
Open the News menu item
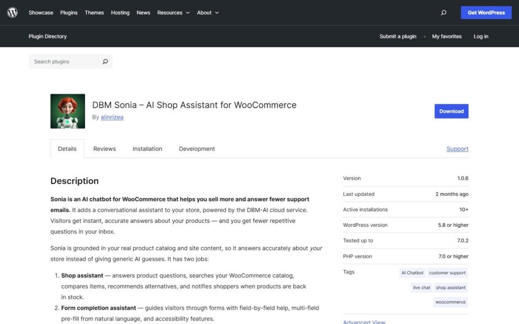(x=143, y=13)
